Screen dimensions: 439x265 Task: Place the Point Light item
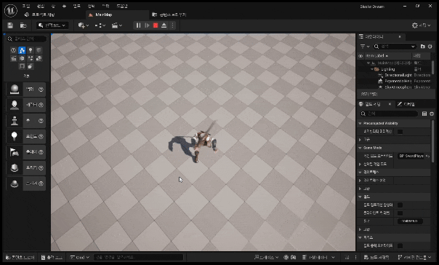(x=25, y=136)
